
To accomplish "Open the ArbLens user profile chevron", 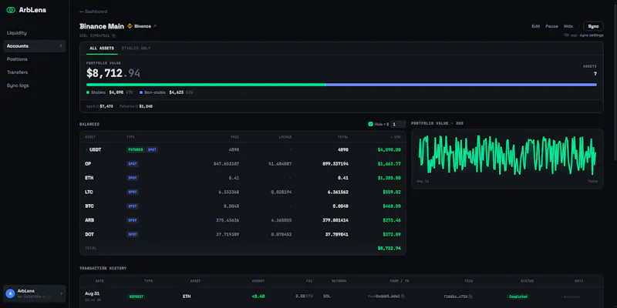I will (61, 293).
